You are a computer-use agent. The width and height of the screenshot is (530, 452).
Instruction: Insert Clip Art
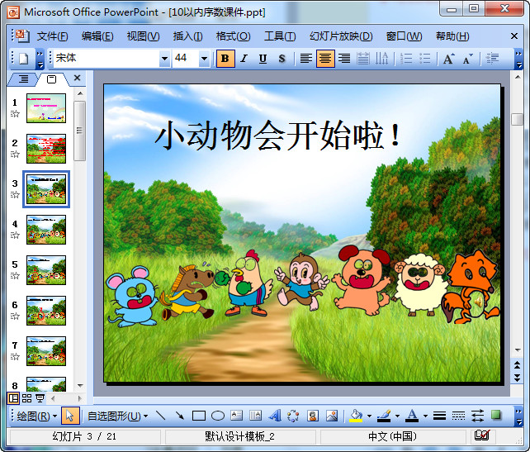point(313,416)
